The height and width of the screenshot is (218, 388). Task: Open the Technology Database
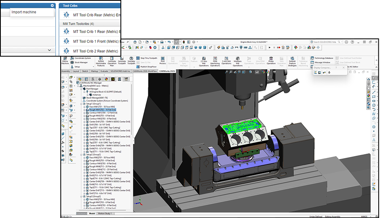(324, 58)
